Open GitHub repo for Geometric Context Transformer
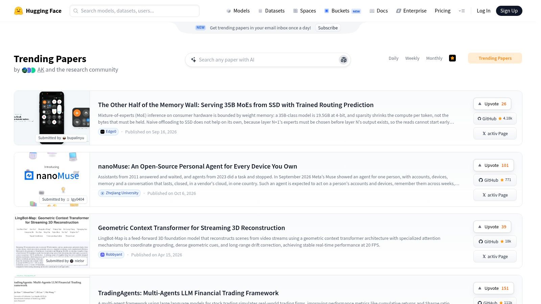Viewport: 541px width, 304px height. 495,242
